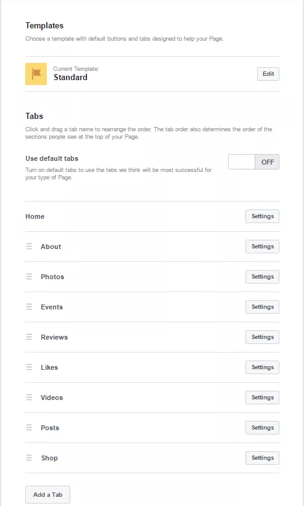Open Settings for the Videos tab
This screenshot has width=304, height=506.
tap(262, 398)
